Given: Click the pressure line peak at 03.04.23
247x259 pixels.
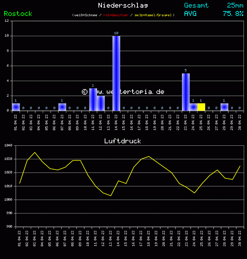Looking at the screenshot, I should click(35, 152).
